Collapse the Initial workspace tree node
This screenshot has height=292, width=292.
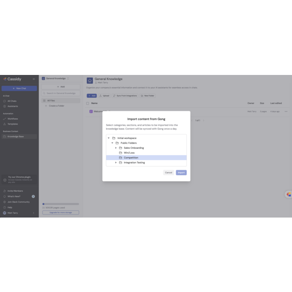pyautogui.click(x=109, y=138)
